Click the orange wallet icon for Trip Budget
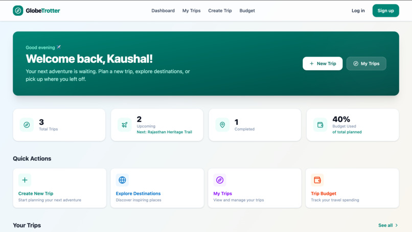The width and height of the screenshot is (412, 232). click(317, 180)
